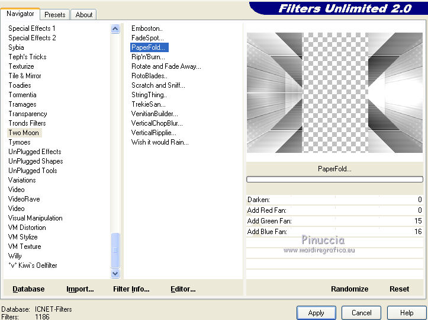This screenshot has width=428, height=320.
Task: Select the VM Stylize category
Action: (23, 237)
